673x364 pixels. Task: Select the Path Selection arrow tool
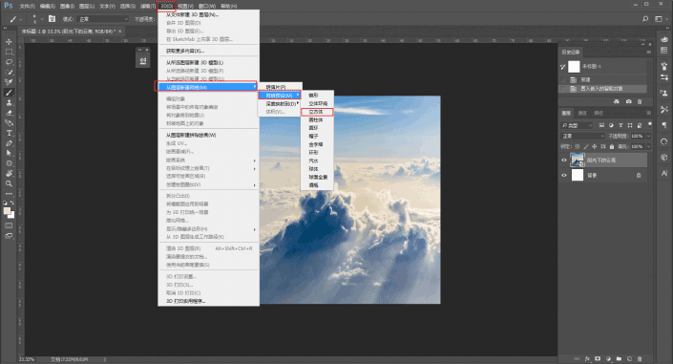point(9,153)
